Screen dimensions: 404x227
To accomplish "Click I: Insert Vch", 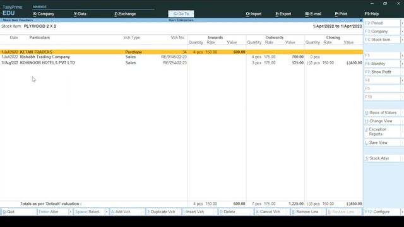I will tap(198, 212).
